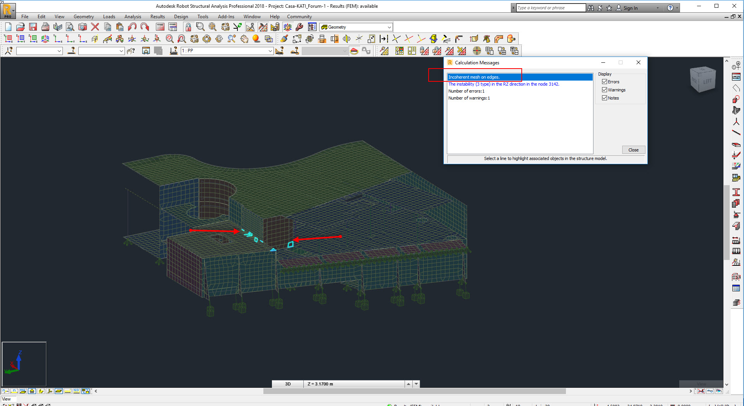Uncheck the Errors display checkbox

coord(604,82)
